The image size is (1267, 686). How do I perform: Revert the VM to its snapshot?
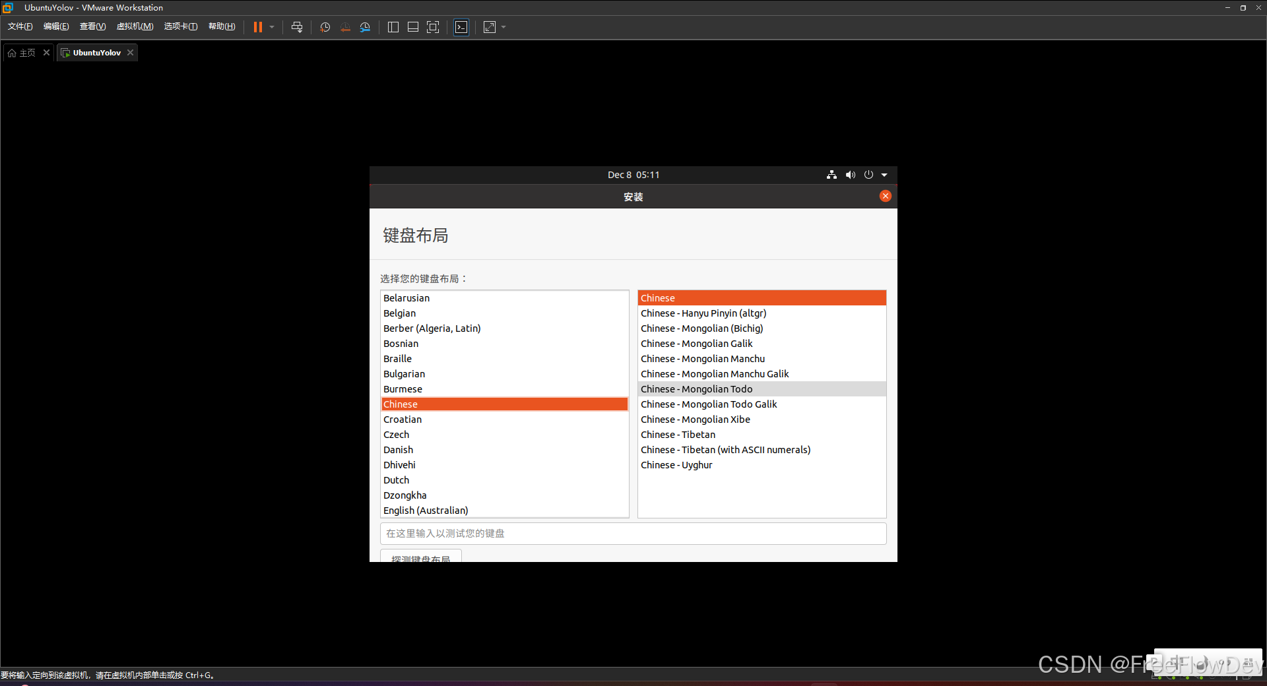coord(345,27)
